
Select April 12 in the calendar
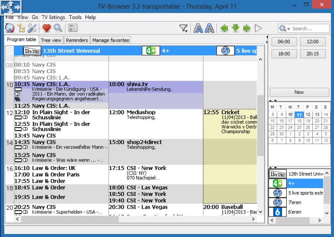click(x=308, y=114)
